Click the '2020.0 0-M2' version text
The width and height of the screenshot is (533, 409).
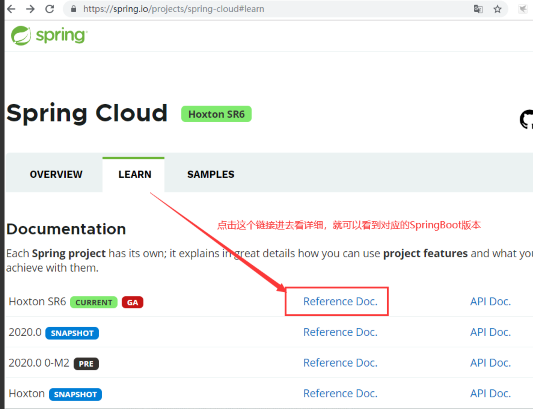click(x=39, y=363)
